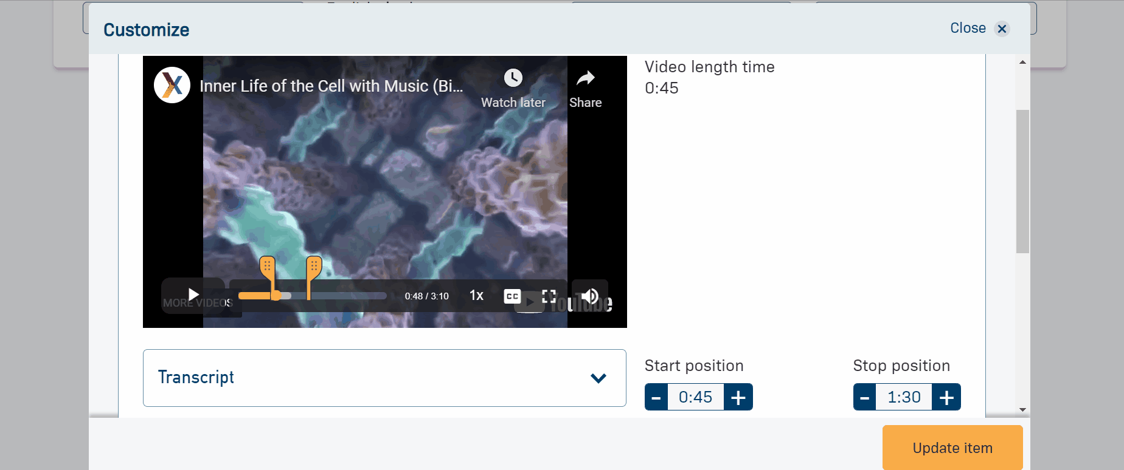Image resolution: width=1124 pixels, height=470 pixels.
Task: Click the Video length time 0:45 value
Action: (662, 88)
